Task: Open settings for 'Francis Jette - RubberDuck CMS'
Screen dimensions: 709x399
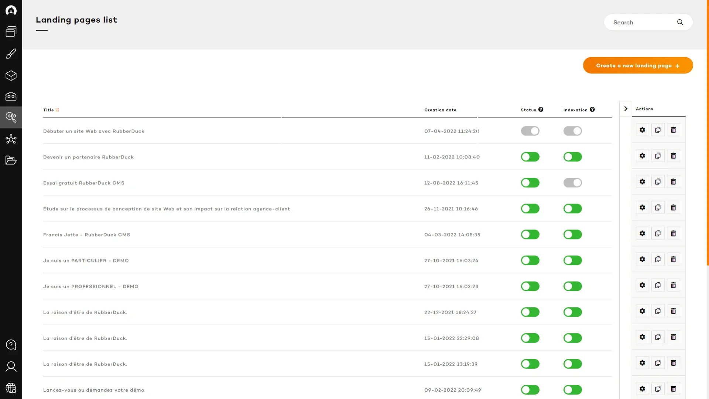Action: pos(642,233)
